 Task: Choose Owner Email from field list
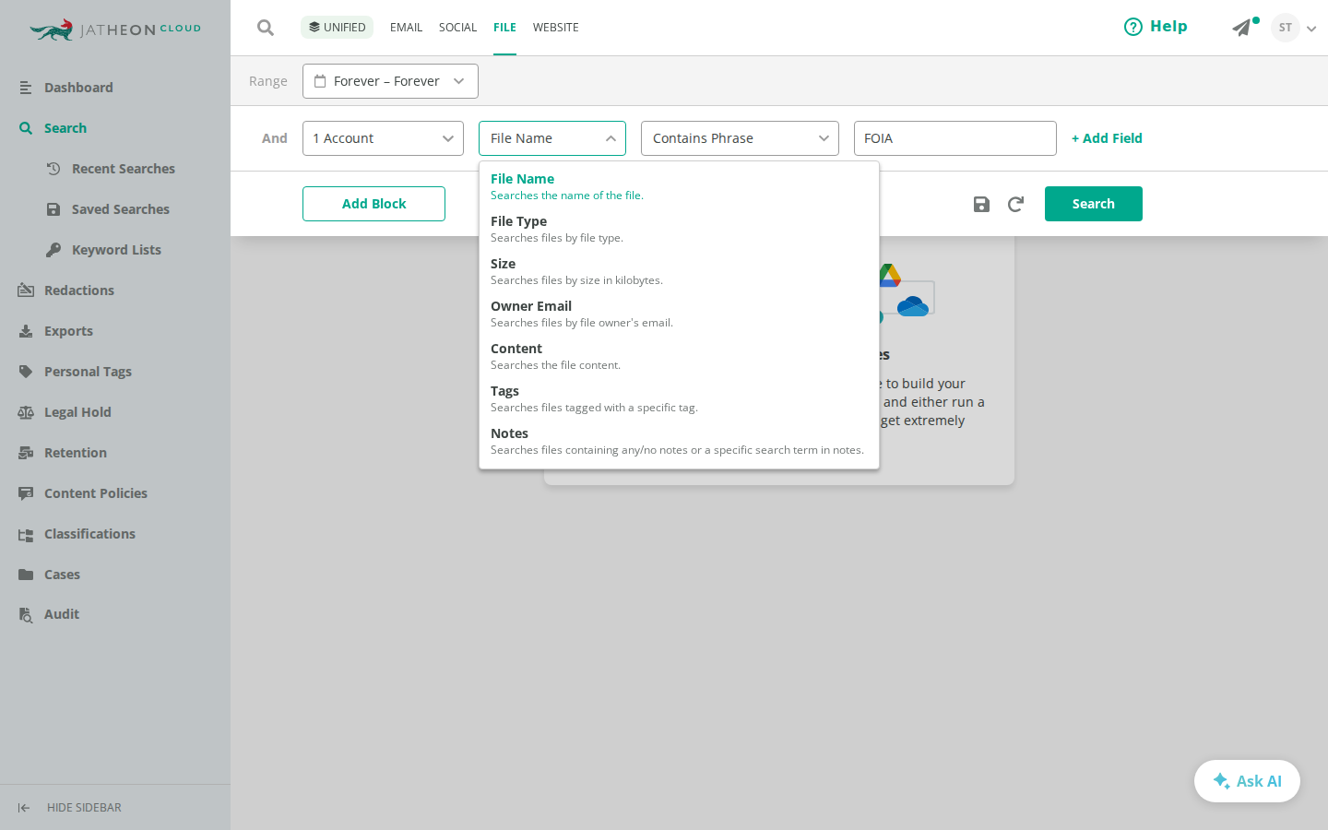(x=679, y=314)
